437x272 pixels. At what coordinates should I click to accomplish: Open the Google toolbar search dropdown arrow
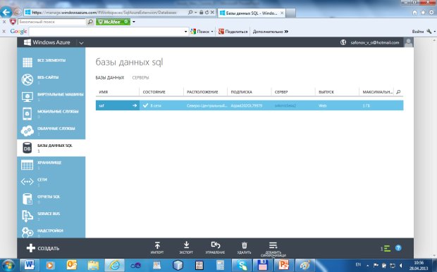pyautogui.click(x=186, y=32)
